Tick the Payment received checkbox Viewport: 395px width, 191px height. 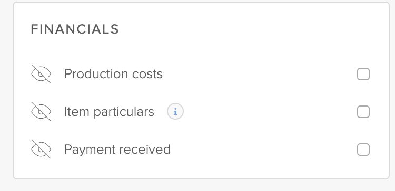click(x=363, y=150)
